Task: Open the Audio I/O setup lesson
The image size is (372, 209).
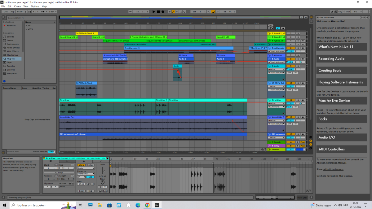Action: tap(341, 137)
